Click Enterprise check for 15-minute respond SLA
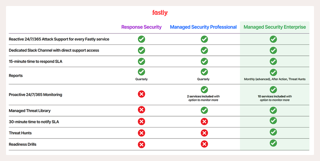This screenshot has height=161, width=320. pos(273,61)
